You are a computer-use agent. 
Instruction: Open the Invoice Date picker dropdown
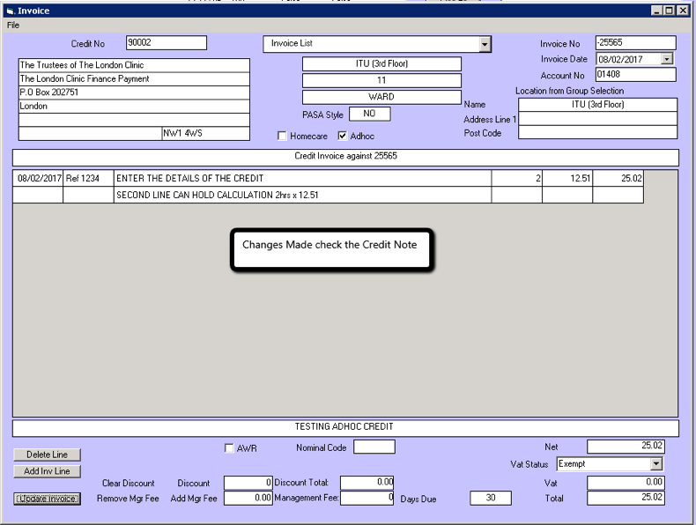pyautogui.click(x=666, y=59)
